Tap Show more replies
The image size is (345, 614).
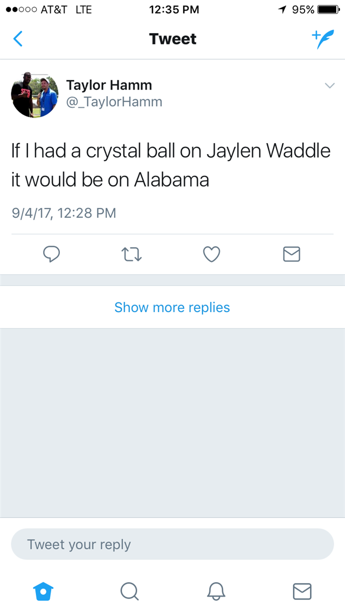pyautogui.click(x=172, y=307)
